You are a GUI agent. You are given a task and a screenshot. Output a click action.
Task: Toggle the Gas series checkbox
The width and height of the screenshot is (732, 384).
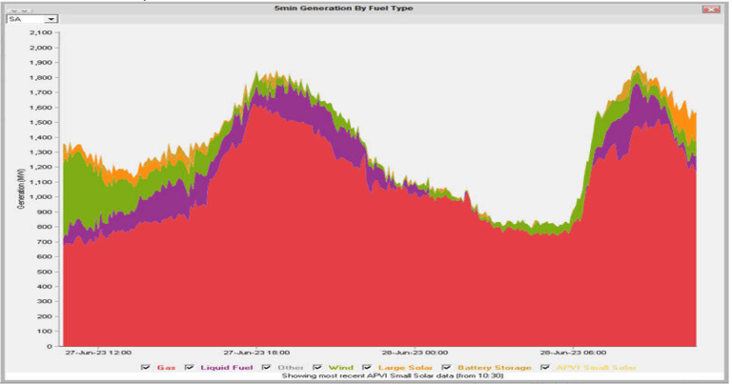146,367
